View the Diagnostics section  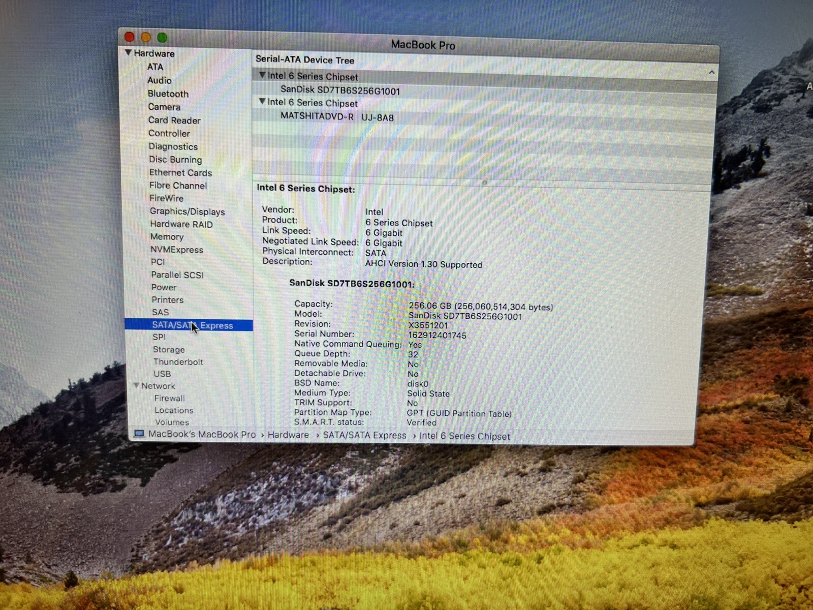click(173, 146)
